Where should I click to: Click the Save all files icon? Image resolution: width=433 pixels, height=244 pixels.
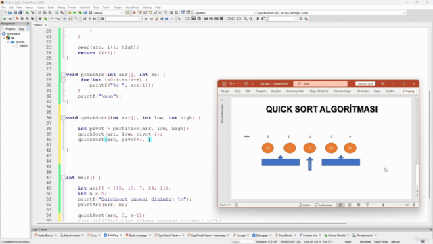(x=20, y=13)
